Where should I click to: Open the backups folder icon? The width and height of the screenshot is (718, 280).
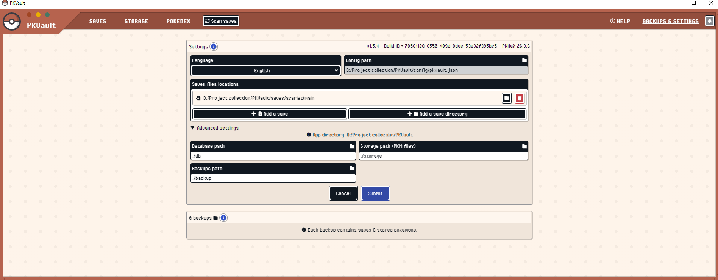[215, 218]
